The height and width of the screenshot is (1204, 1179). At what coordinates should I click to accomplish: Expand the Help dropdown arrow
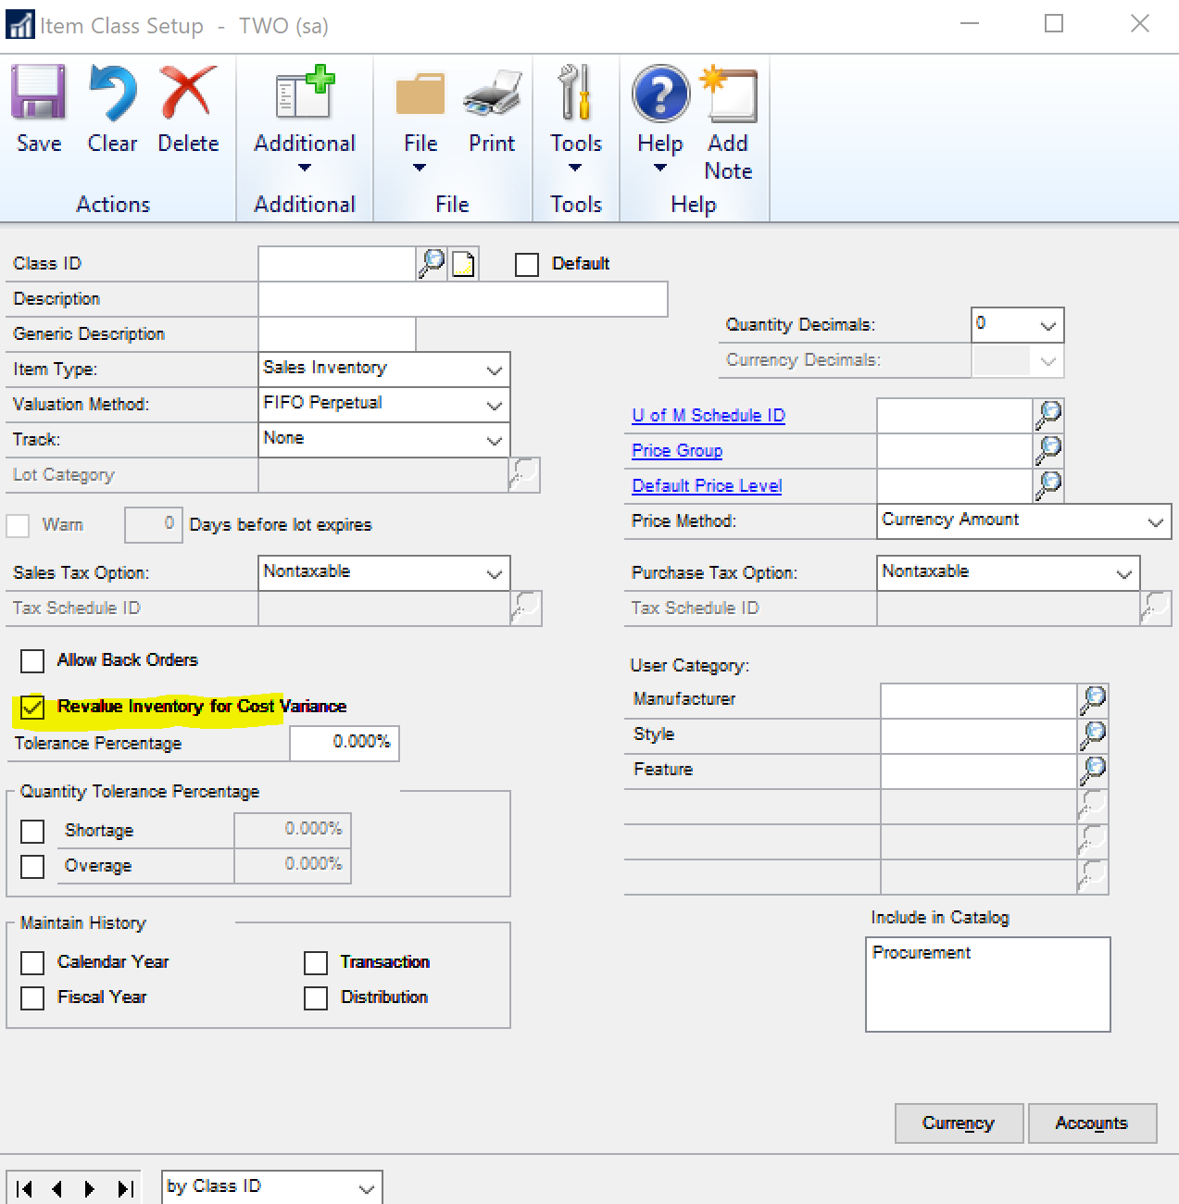click(660, 168)
